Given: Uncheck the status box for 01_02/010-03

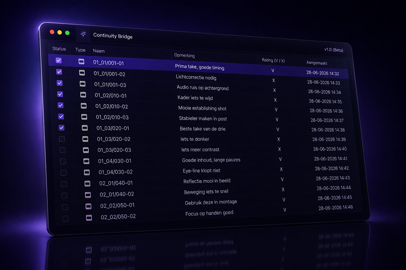Looking at the screenshot, I should [61, 116].
